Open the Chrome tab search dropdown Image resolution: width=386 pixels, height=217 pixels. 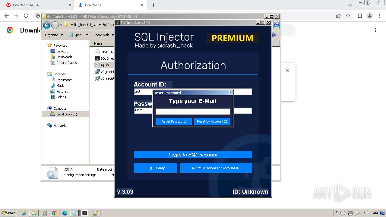click(x=350, y=5)
